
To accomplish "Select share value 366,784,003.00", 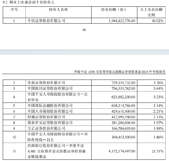I will tap(123, 129).
